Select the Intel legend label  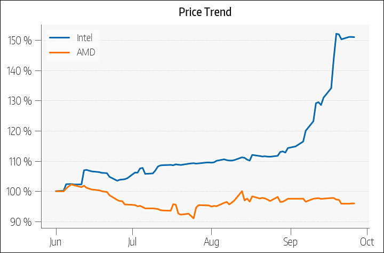coord(84,37)
